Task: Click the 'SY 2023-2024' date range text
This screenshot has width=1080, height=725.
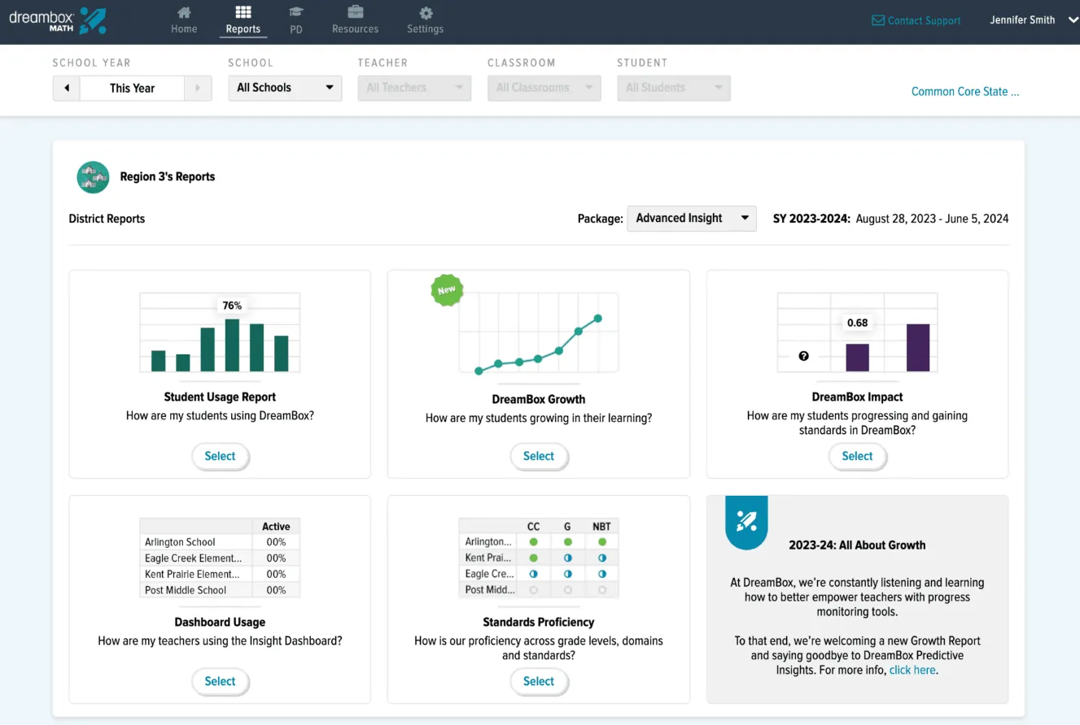Action: tap(890, 219)
